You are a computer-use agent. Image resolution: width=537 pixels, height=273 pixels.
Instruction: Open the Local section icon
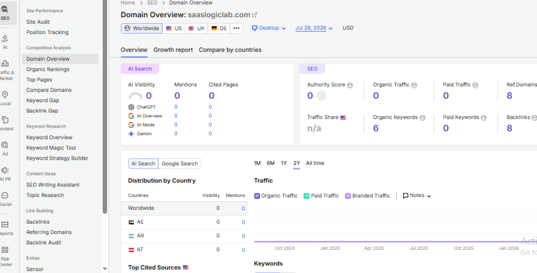pos(5,94)
